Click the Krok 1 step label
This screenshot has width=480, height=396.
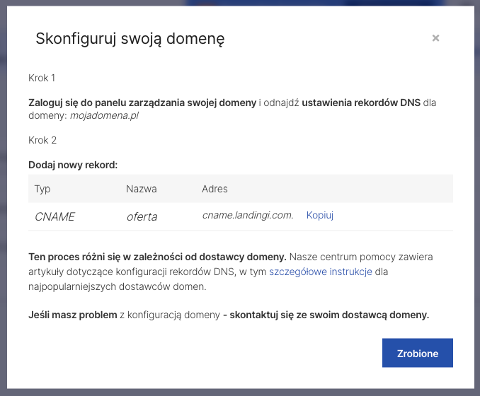42,78
